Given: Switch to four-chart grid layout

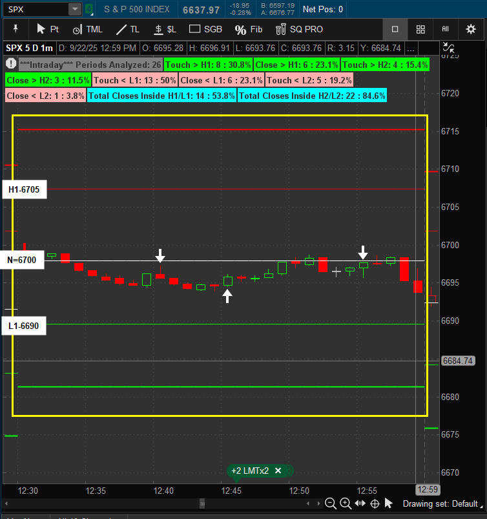Looking at the screenshot, I should tap(420, 29).
